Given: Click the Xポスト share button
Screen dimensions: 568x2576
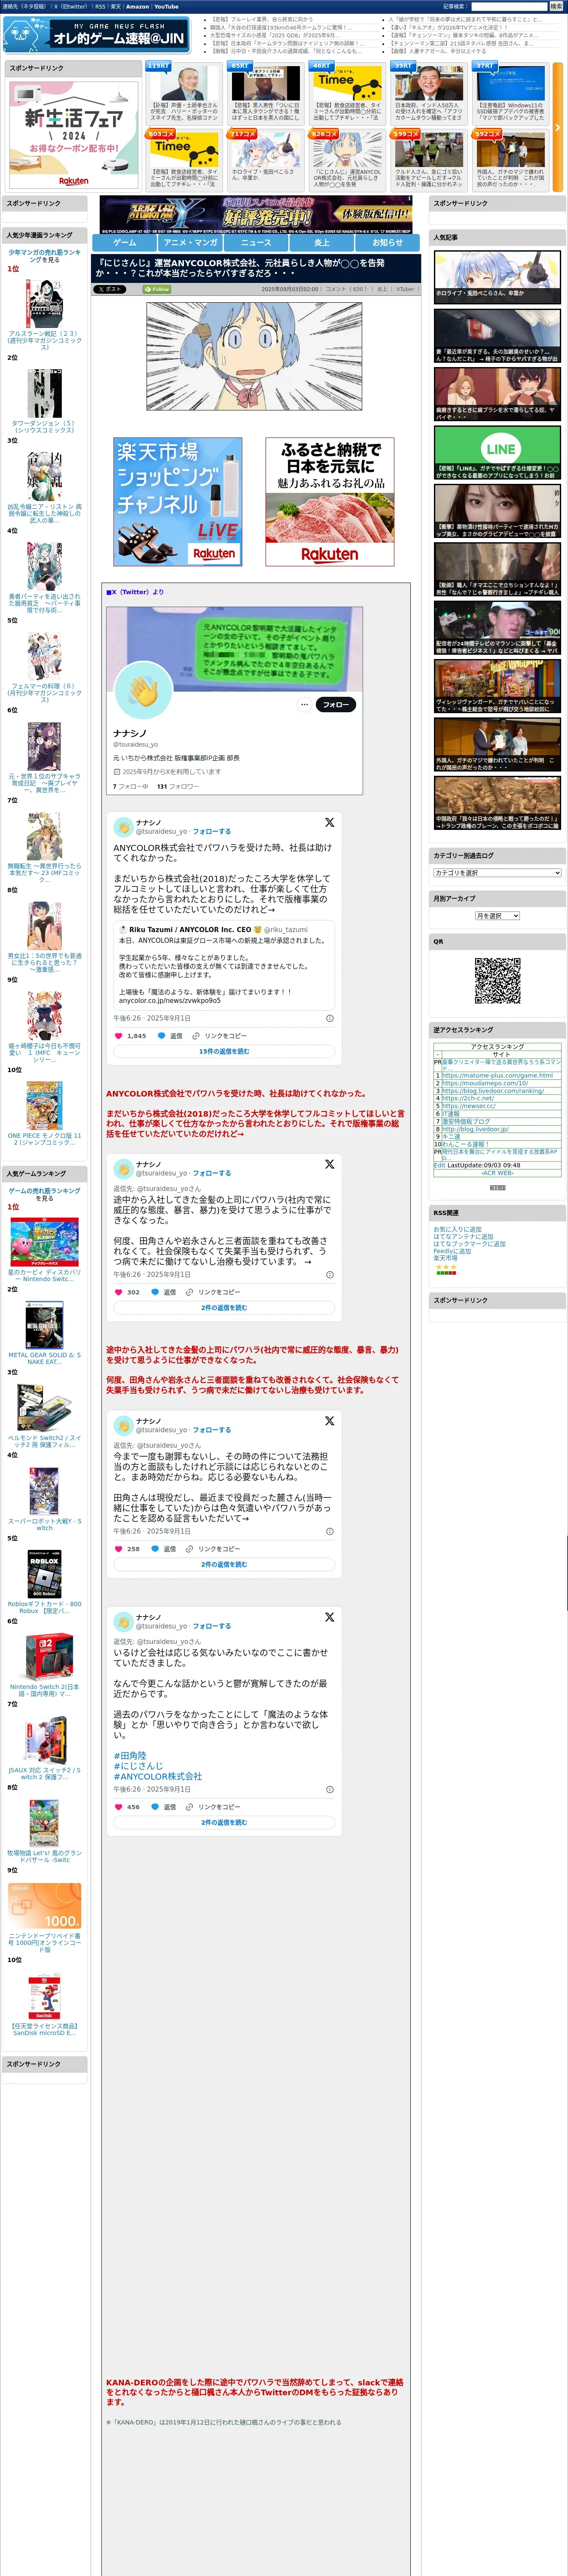Looking at the screenshot, I should pos(109,289).
